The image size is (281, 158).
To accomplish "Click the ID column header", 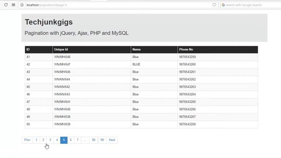I will click(x=39, y=50).
